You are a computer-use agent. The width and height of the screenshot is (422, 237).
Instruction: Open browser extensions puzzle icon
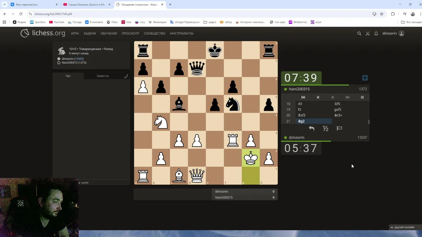(x=393, y=14)
